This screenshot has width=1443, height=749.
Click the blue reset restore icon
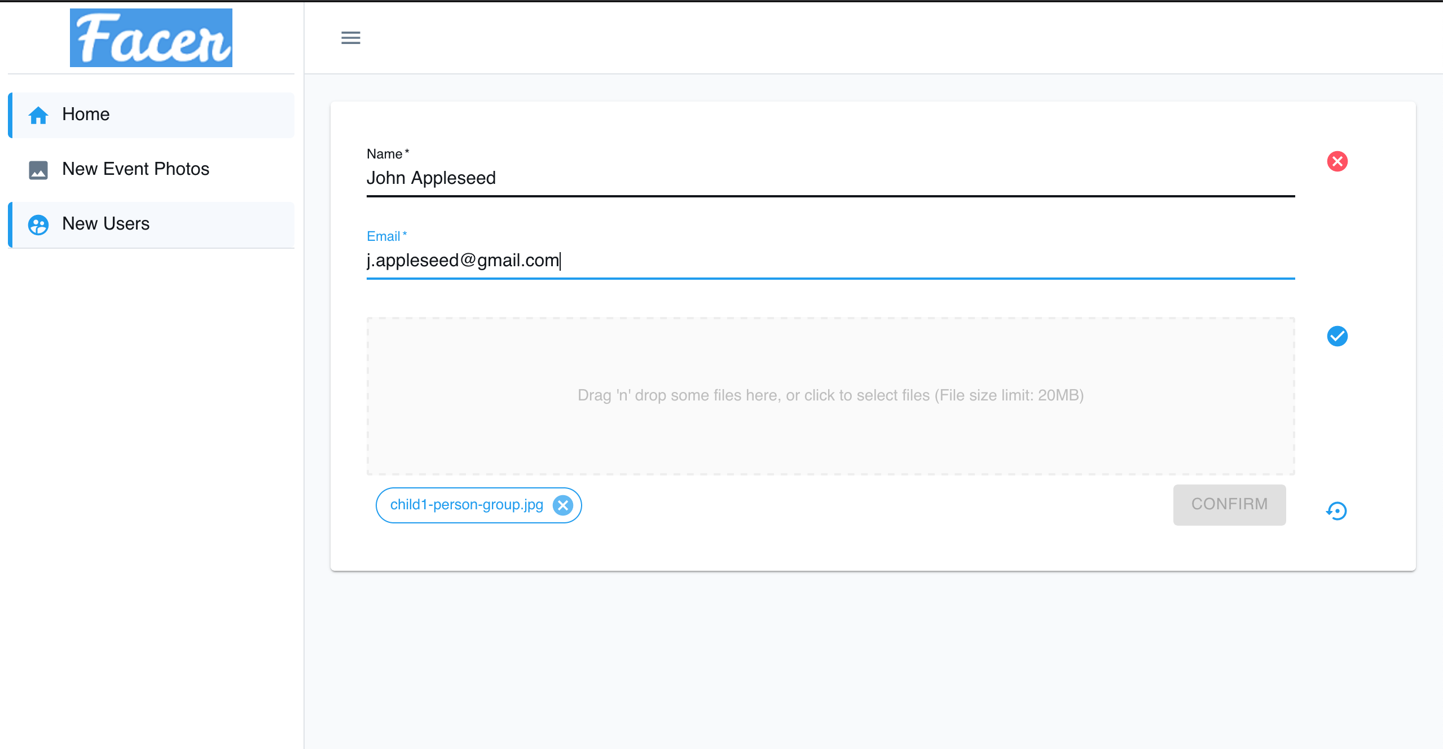1336,511
